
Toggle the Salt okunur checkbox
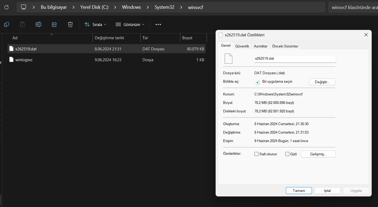click(x=257, y=154)
